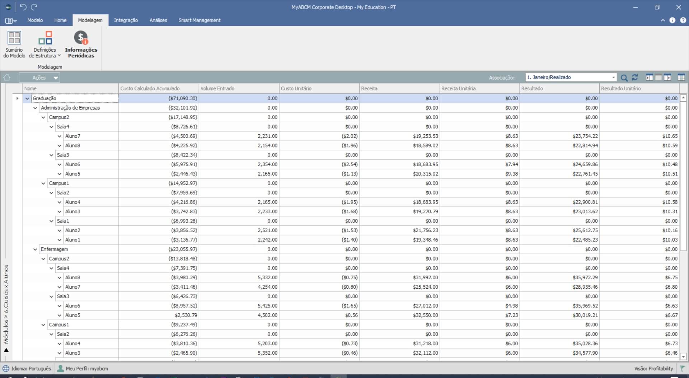Select the ($71,090.30) cell

pyautogui.click(x=159, y=98)
